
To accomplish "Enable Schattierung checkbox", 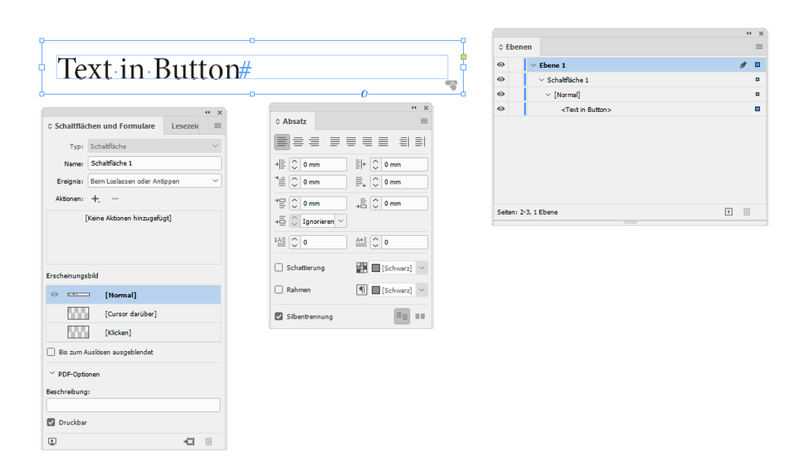I will pyautogui.click(x=279, y=268).
